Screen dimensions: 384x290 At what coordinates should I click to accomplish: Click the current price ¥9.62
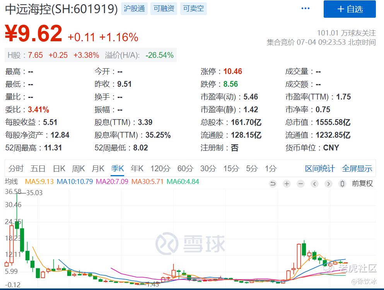[34, 34]
